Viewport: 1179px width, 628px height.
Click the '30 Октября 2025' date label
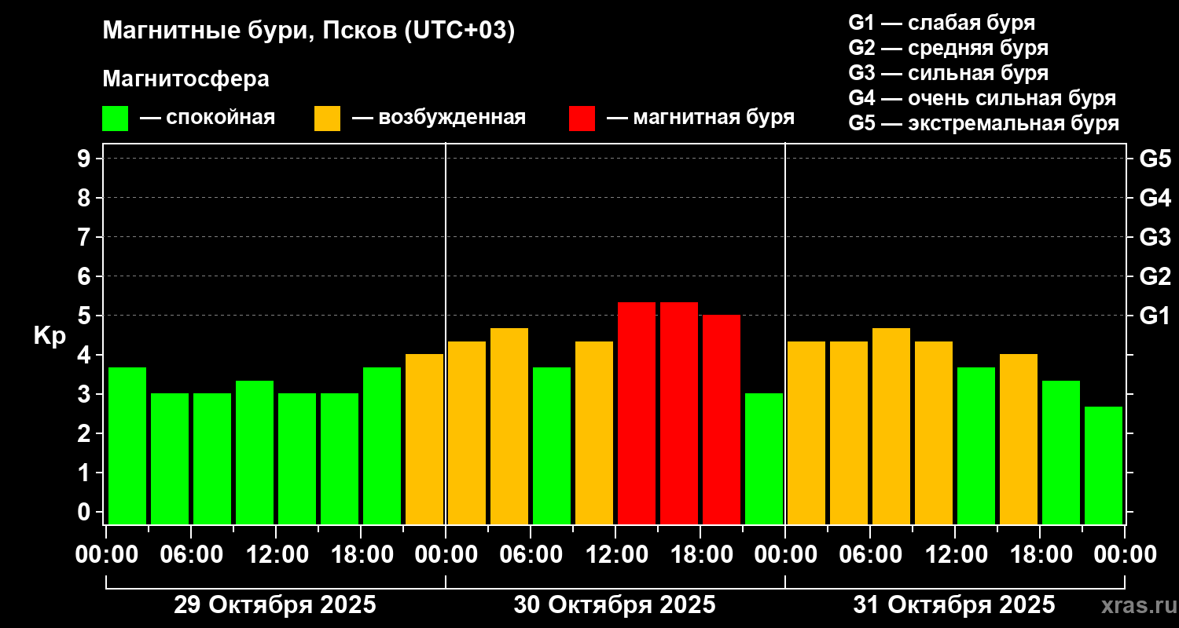tap(615, 605)
